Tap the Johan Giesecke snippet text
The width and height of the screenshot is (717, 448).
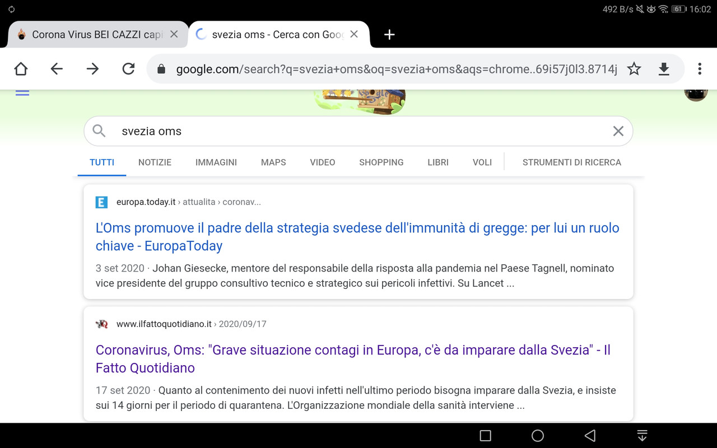pyautogui.click(x=355, y=276)
